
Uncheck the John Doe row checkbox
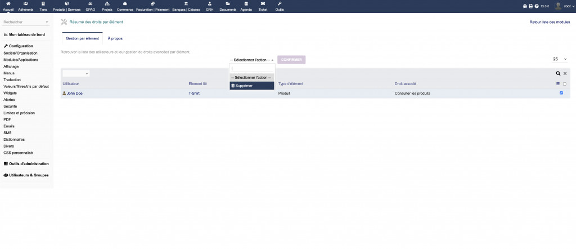[561, 93]
